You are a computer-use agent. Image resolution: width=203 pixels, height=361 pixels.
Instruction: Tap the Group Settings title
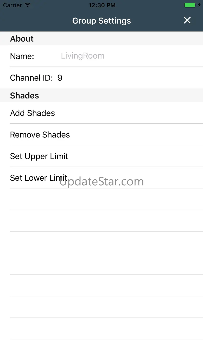coord(102,21)
